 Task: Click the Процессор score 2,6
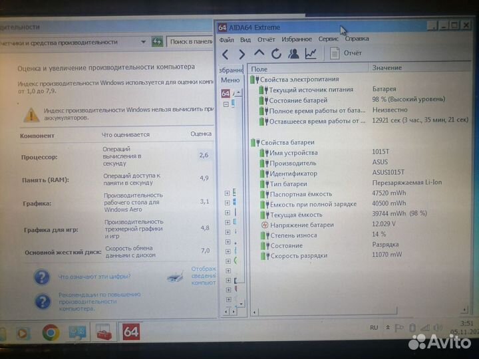point(204,156)
